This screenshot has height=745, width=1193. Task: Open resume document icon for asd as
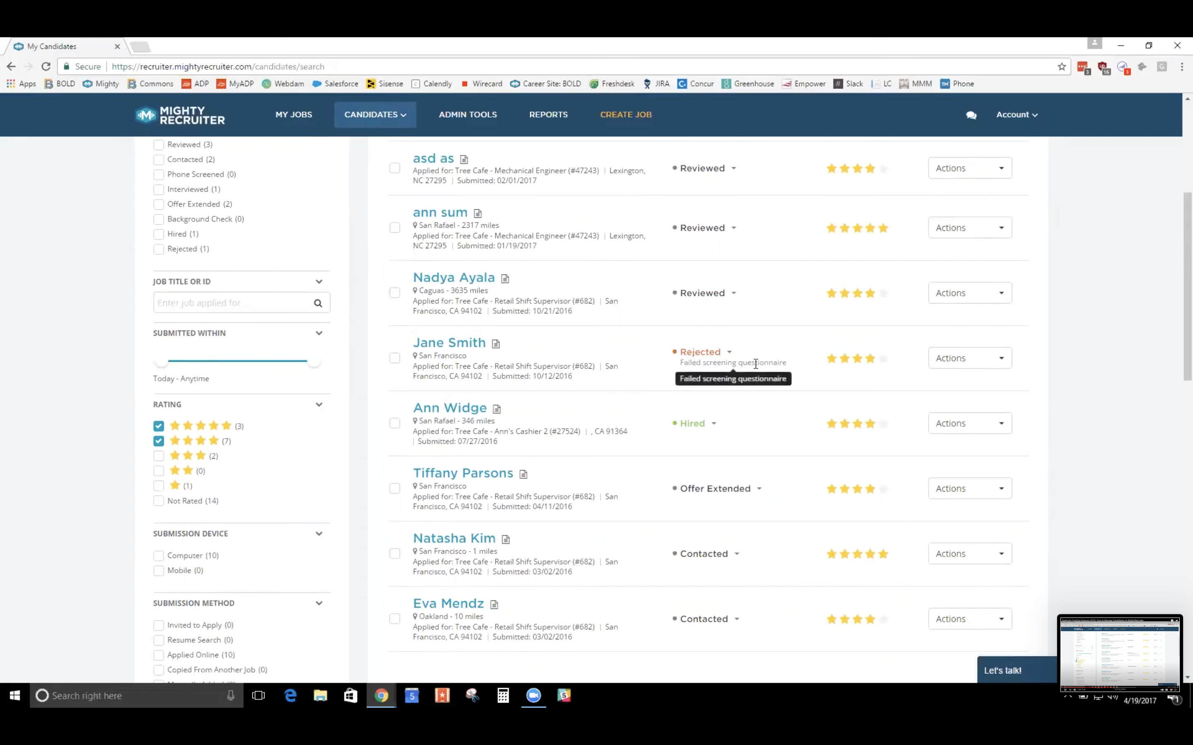pyautogui.click(x=464, y=159)
